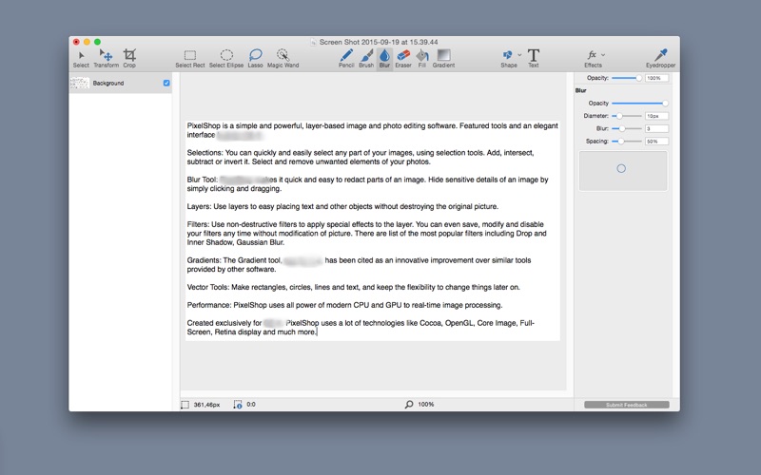Adjust the Blur amount slider
761x475 pixels.
click(x=627, y=128)
